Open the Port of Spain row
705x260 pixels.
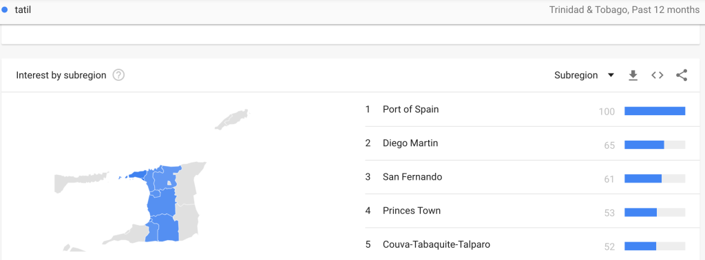pyautogui.click(x=525, y=109)
